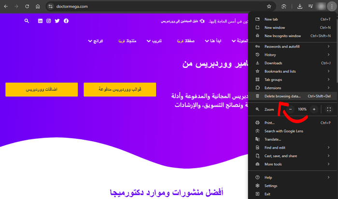Expand Help submenu
Viewport: 338px width, 199px height.
coord(292,177)
